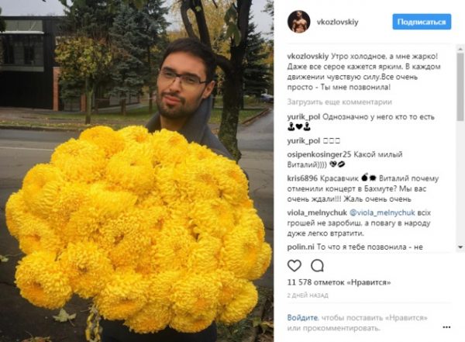Open the 2 дней назад timestamp

click(308, 295)
